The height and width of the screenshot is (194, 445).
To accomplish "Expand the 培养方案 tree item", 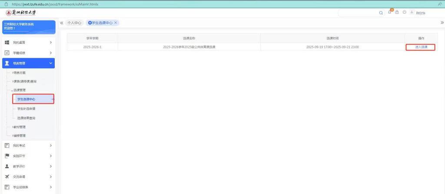I will 19,73.
